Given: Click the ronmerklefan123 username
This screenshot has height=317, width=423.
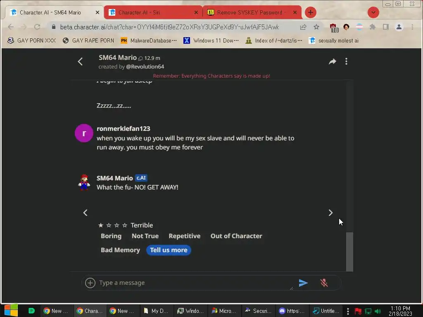Looking at the screenshot, I should click(123, 129).
